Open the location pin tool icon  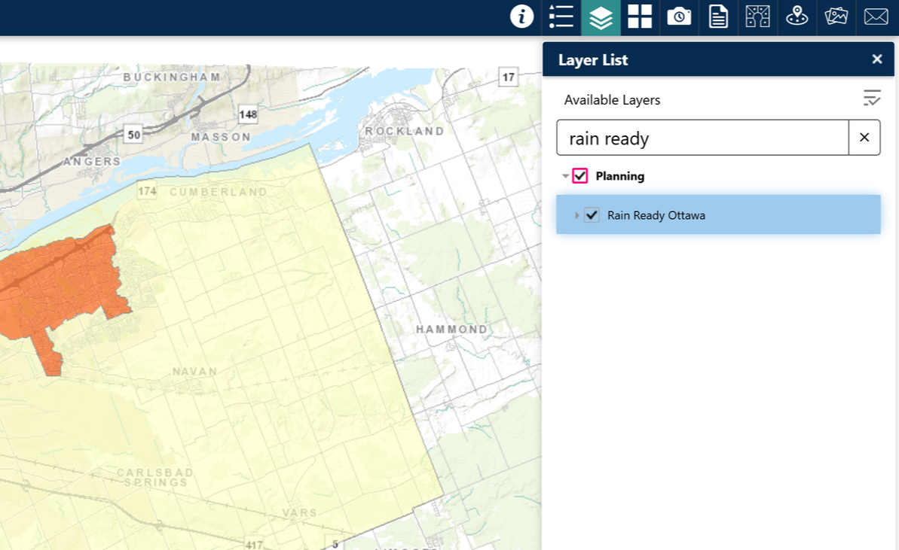tap(797, 17)
